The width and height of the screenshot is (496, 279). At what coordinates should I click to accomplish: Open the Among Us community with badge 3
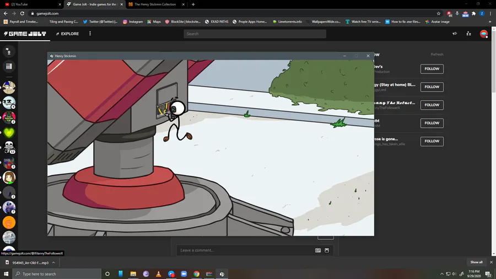pyautogui.click(x=9, y=163)
